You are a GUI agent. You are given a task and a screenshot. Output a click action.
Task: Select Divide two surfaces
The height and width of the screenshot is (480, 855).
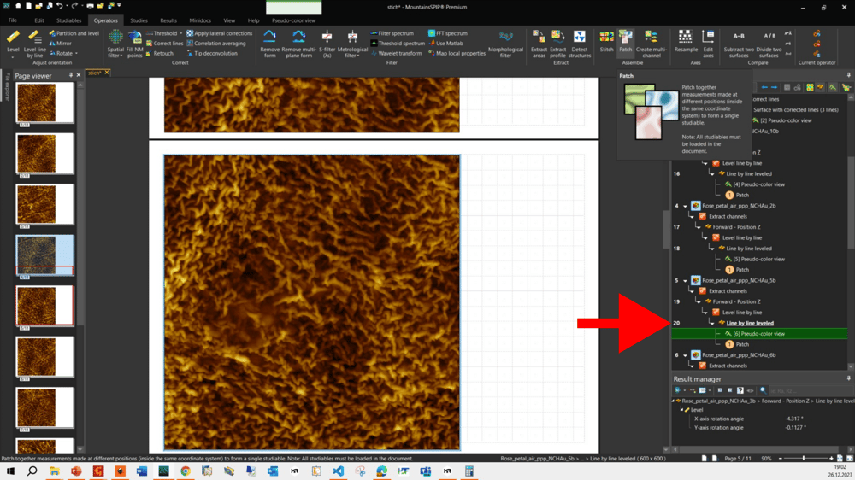[769, 44]
